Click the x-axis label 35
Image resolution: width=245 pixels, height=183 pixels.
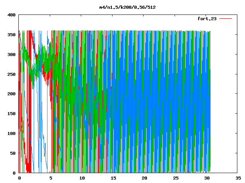[x=238, y=178]
